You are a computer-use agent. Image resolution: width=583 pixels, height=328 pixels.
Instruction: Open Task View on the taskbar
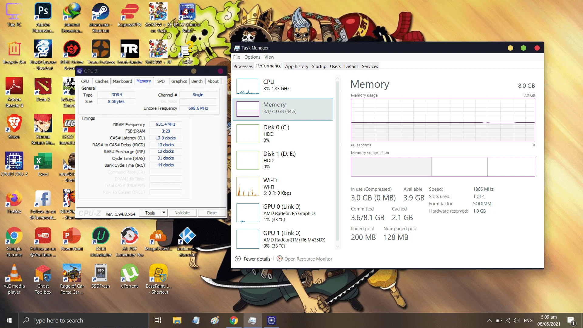pos(158,320)
